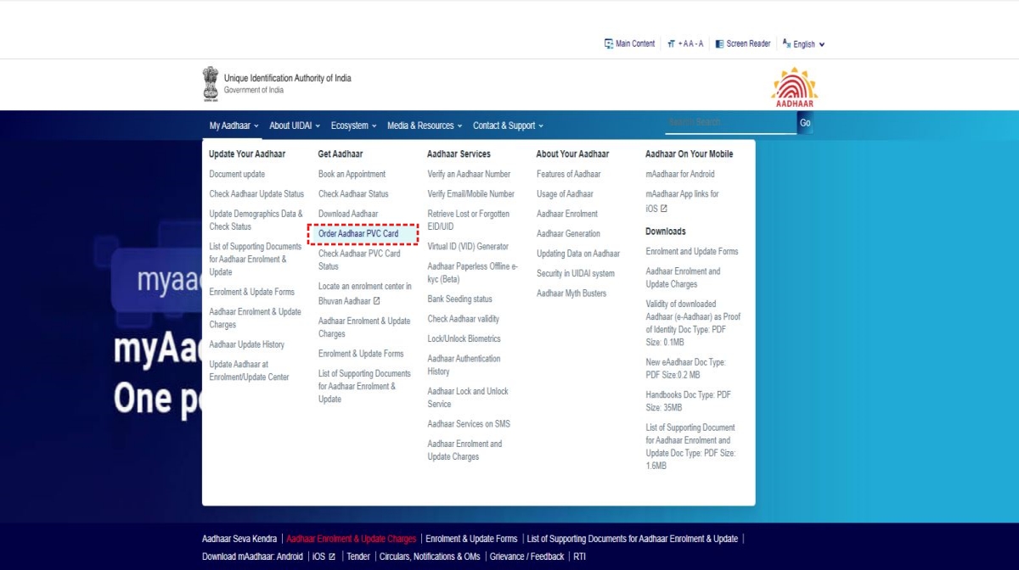The height and width of the screenshot is (570, 1019).
Task: Click into the search input field
Action: click(729, 123)
